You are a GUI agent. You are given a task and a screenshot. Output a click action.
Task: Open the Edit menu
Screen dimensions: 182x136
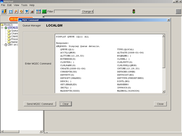pos(9,5)
